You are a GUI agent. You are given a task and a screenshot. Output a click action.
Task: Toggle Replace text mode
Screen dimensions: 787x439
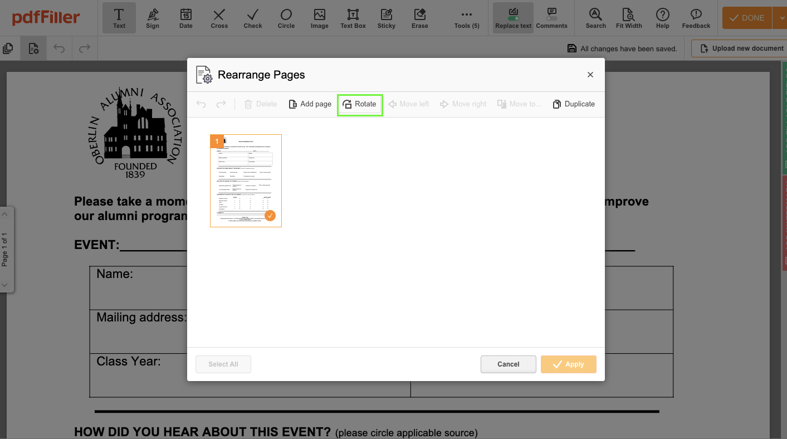512,17
